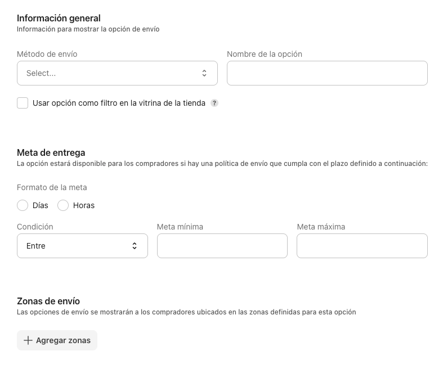Click the help question mark icon
This screenshot has width=443, height=378.
[x=214, y=103]
